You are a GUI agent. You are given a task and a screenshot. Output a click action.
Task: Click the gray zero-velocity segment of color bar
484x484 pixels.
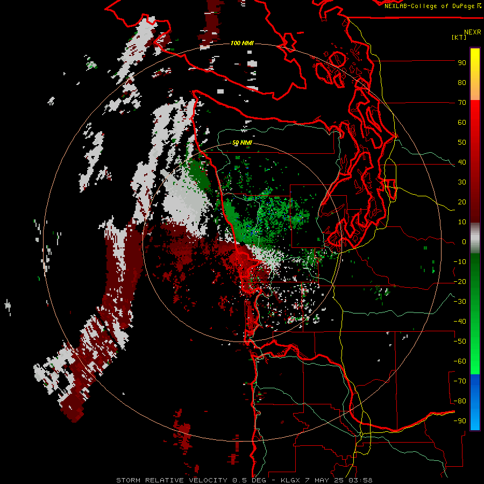pos(475,238)
